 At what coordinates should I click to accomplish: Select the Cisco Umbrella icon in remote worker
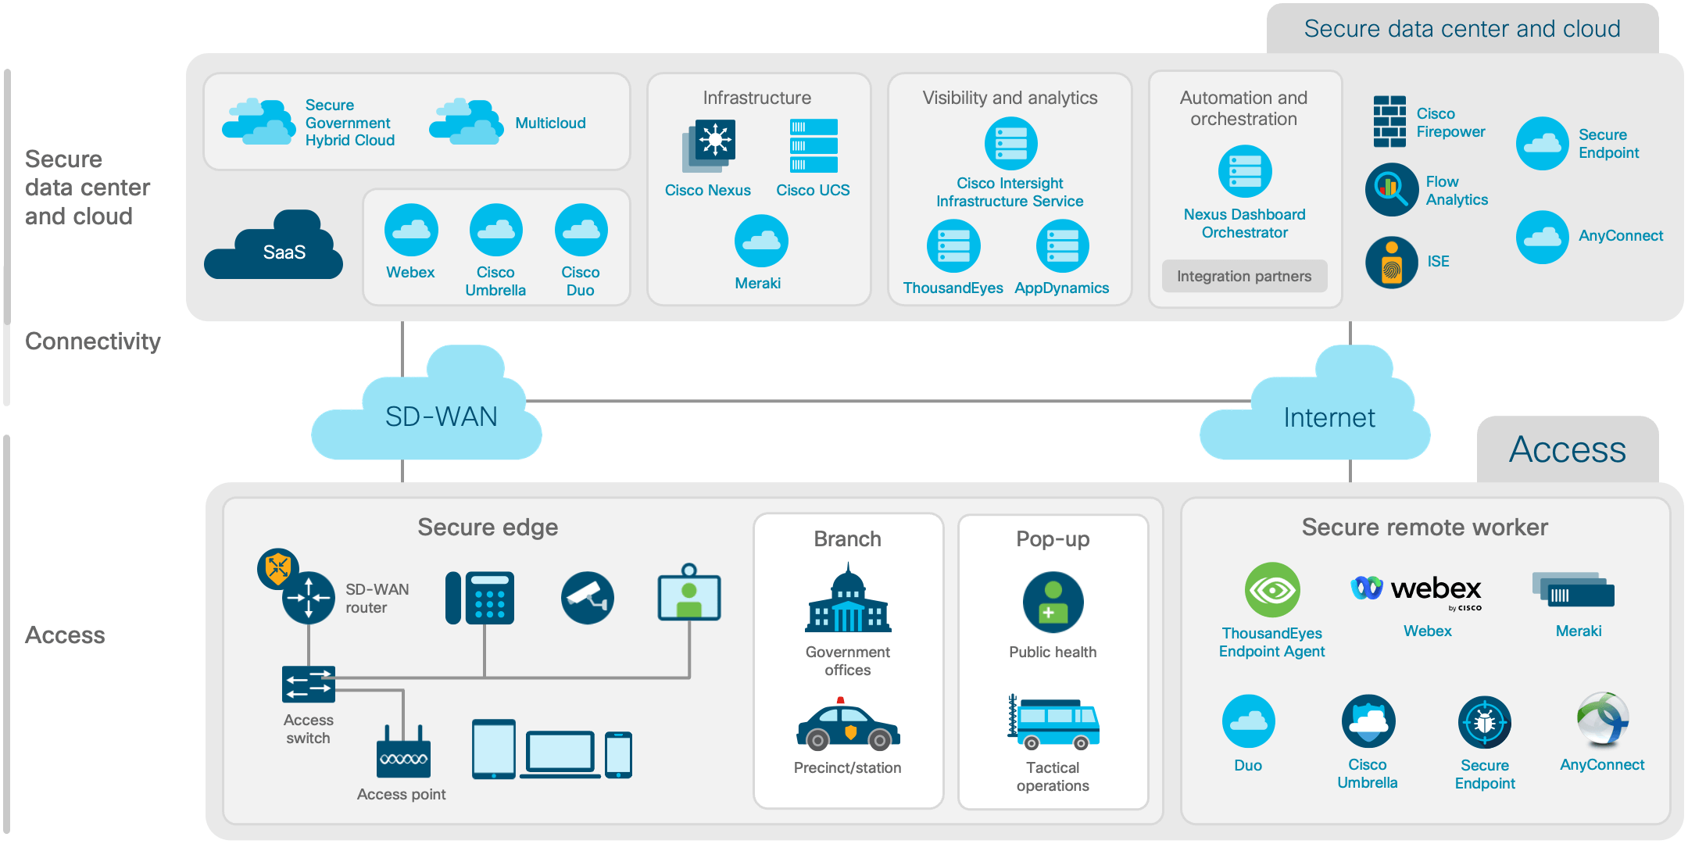pos(1368,721)
